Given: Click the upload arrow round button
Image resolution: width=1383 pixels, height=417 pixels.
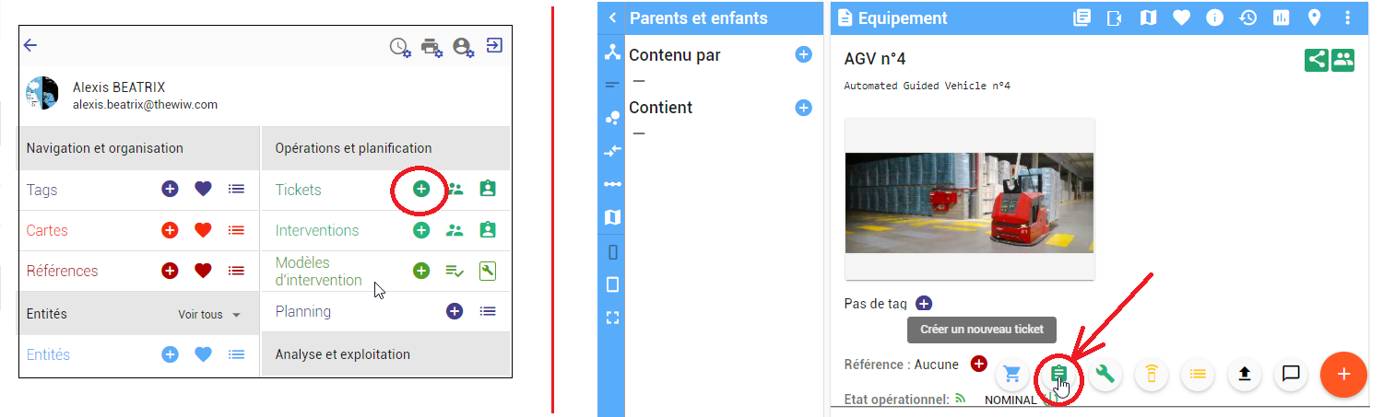Looking at the screenshot, I should [1245, 374].
